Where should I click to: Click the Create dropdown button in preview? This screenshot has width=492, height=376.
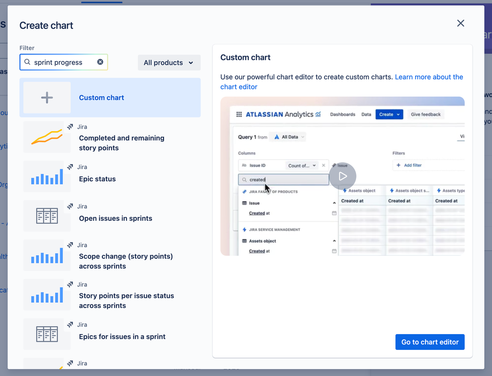389,114
